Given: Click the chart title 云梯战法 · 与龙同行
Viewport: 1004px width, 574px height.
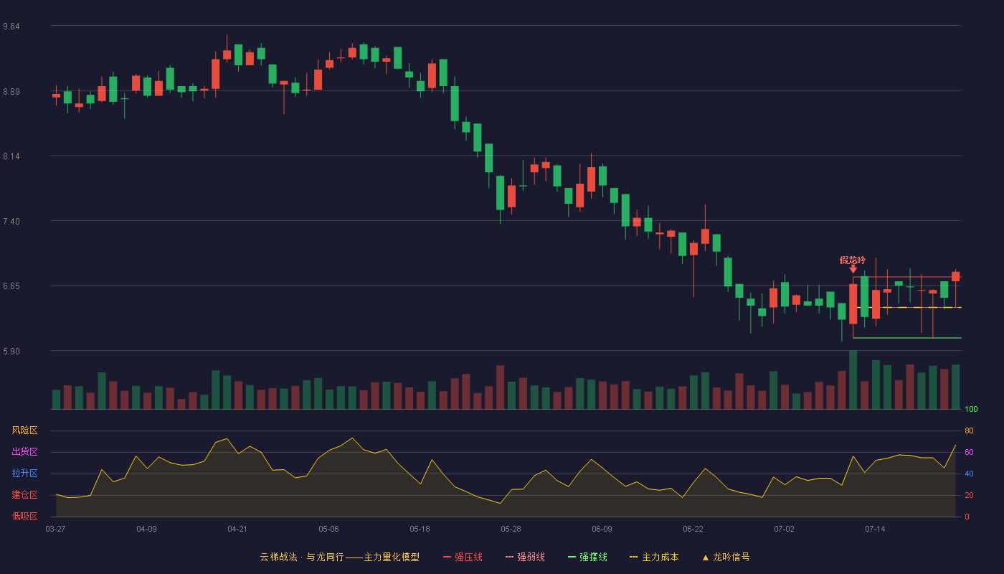Looking at the screenshot, I should pyautogui.click(x=301, y=557).
